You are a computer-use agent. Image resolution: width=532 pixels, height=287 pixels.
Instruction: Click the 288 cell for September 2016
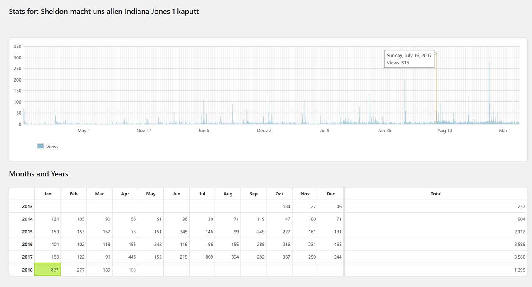254,244
